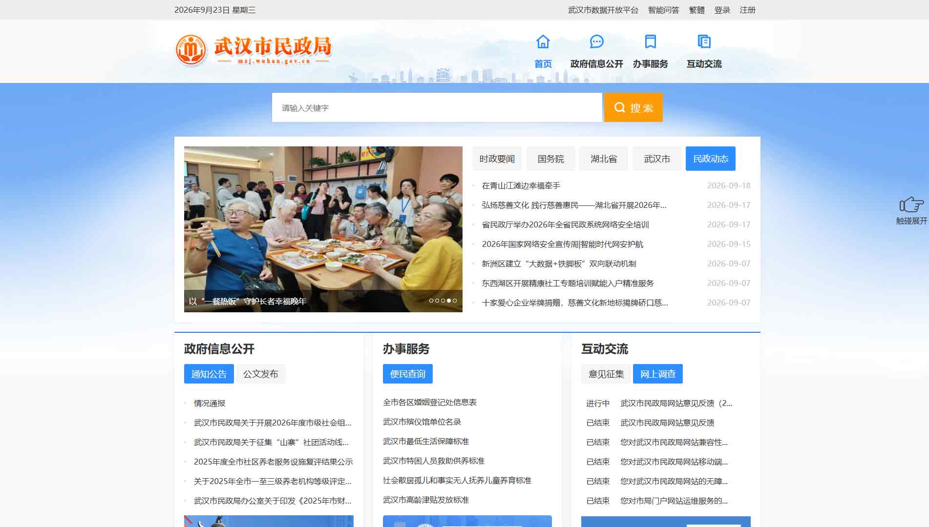The image size is (929, 527).
Task: Select the last carousel dot indicator
Action: point(455,301)
